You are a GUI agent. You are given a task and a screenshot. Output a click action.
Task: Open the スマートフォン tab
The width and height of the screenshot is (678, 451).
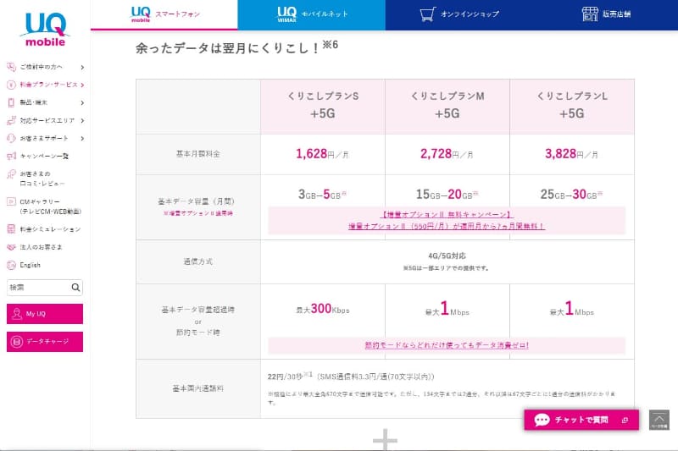(x=164, y=14)
